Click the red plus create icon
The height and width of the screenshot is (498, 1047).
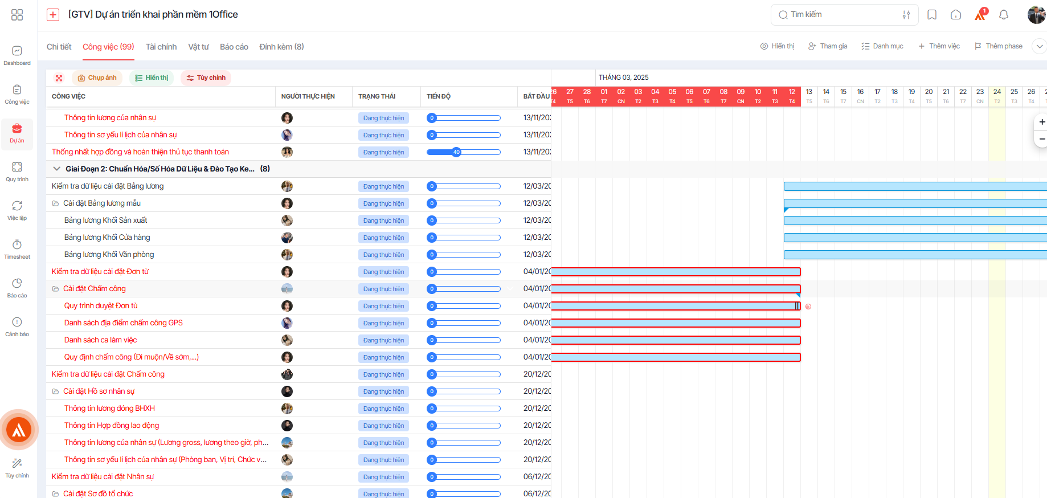[53, 15]
